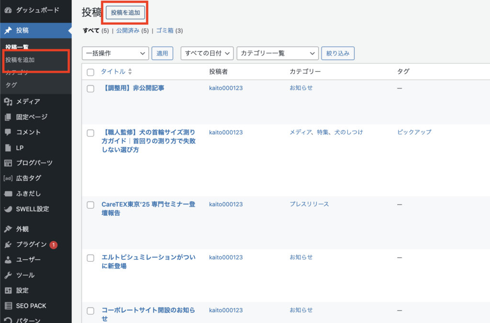Viewport: 490px width, 323px height.
Task: Open the 一括操作 bulk actions dropdown
Action: tap(115, 54)
